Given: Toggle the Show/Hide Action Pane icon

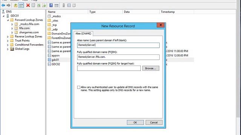Looking at the screenshot, I should pyautogui.click(x=56, y=6).
